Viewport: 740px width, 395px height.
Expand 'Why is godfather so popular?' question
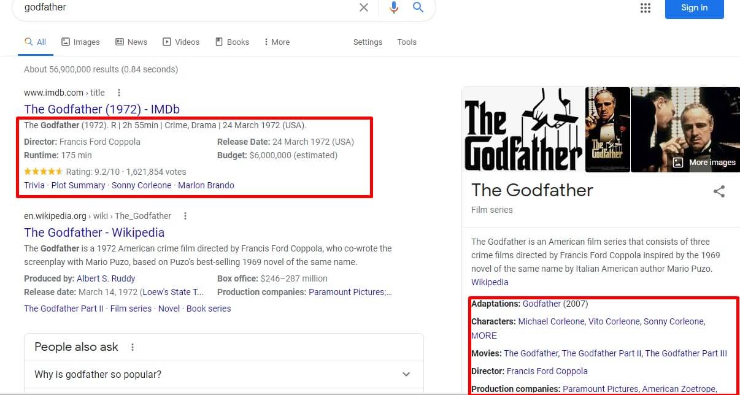406,374
